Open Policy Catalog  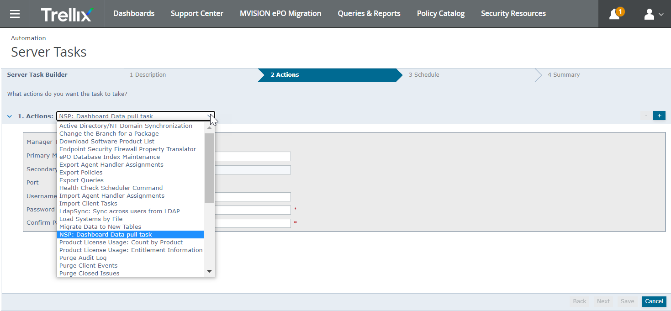point(441,14)
